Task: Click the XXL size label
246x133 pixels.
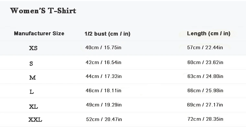Action: 35,120
